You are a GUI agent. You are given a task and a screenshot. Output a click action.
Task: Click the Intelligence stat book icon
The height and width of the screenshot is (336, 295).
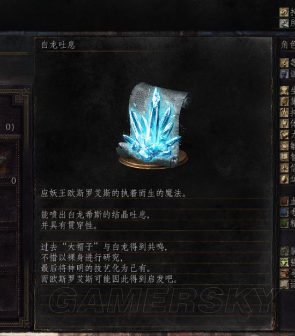pos(284,157)
